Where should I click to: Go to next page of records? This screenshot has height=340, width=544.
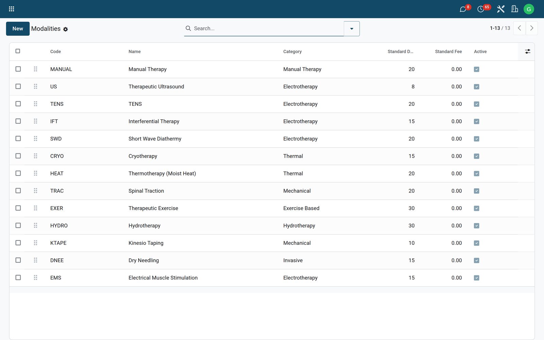coord(532,28)
